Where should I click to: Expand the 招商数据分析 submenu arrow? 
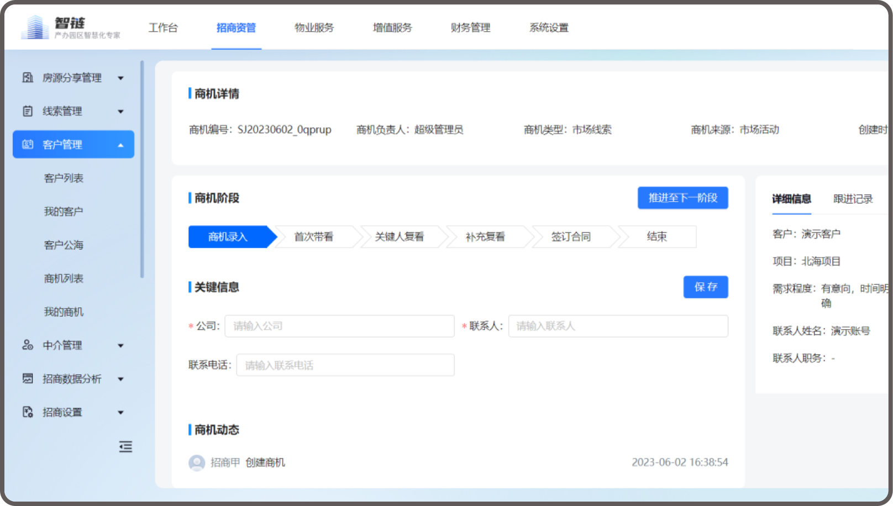point(120,379)
